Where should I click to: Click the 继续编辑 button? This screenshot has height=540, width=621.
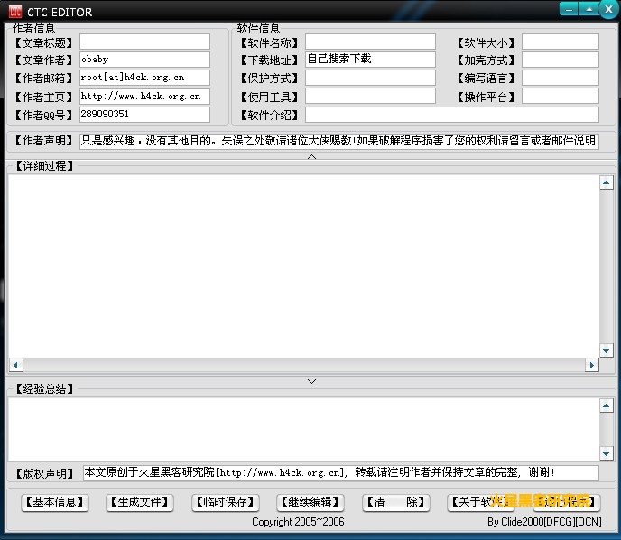tap(310, 502)
